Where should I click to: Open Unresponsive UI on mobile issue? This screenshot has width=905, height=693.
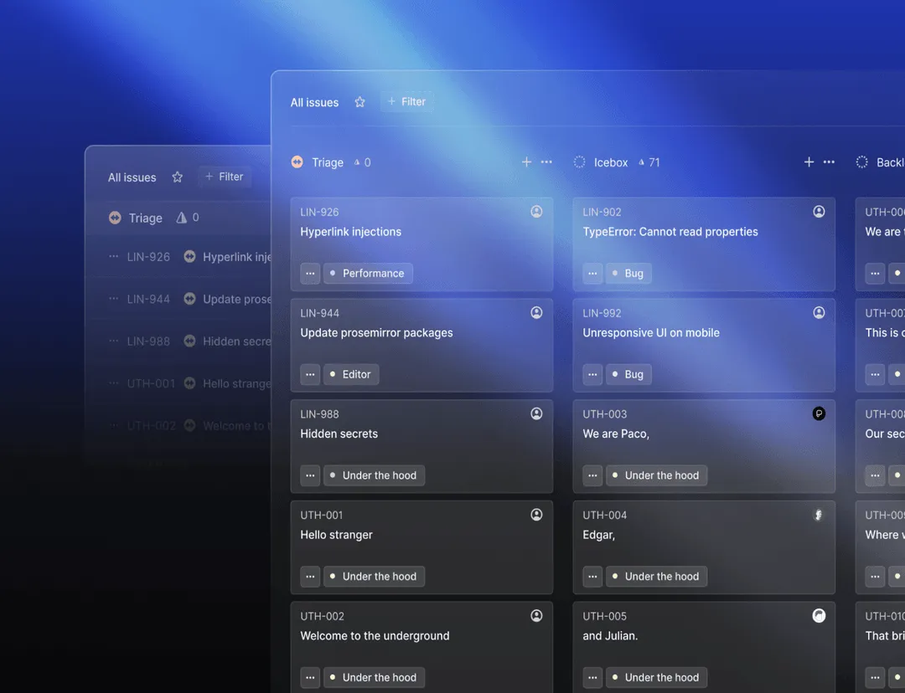click(651, 332)
